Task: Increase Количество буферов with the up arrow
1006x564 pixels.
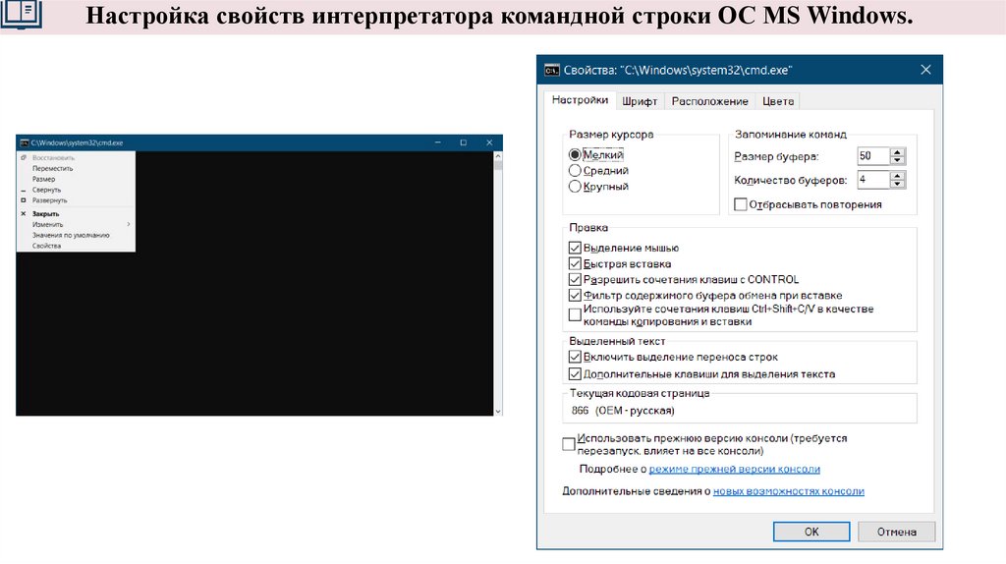Action: point(898,176)
